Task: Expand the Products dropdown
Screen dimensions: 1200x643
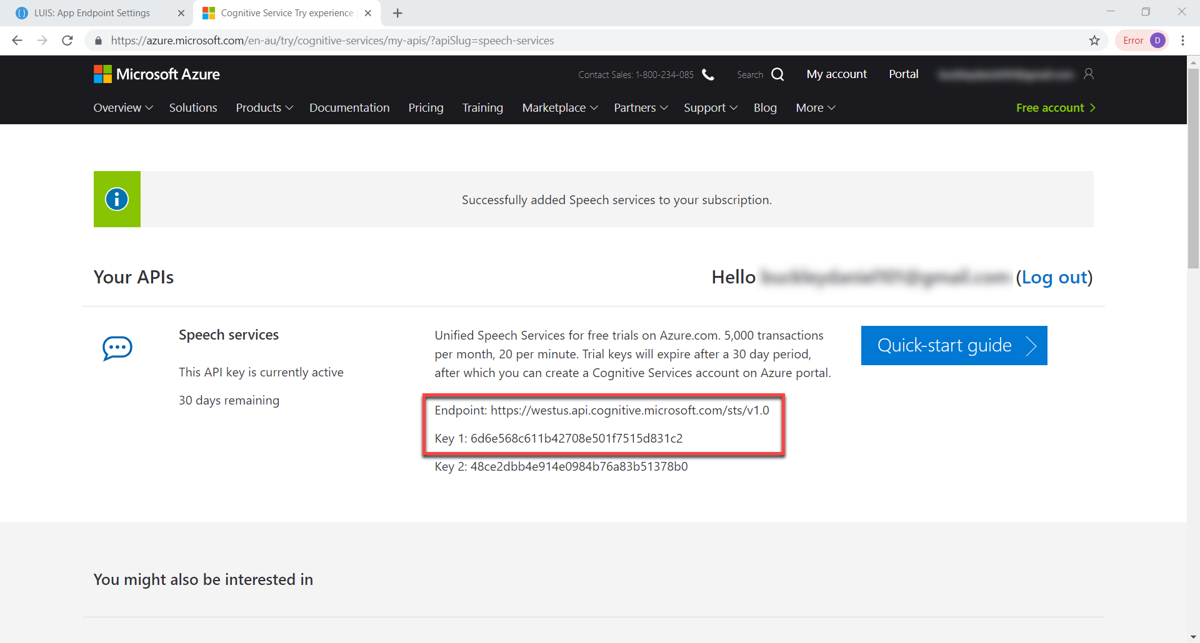Action: coord(264,108)
